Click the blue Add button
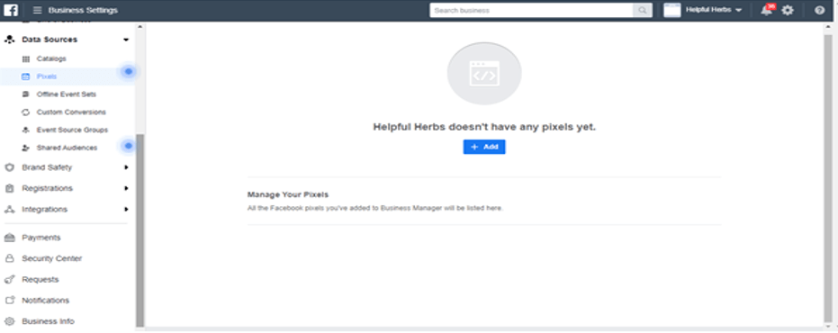 (484, 147)
